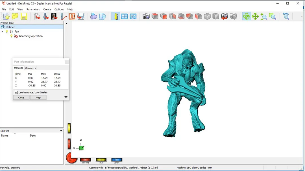This screenshot has width=305, height=171.
Task: Sort NC Files by Date column
Action: tap(46, 136)
